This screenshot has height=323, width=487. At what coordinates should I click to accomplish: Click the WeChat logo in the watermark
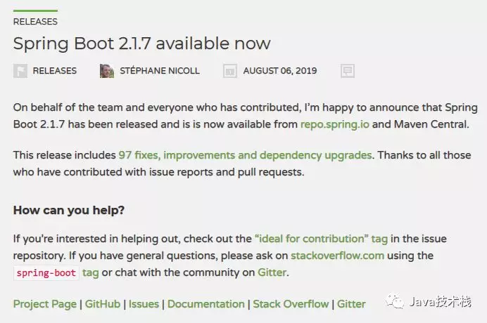click(x=394, y=301)
